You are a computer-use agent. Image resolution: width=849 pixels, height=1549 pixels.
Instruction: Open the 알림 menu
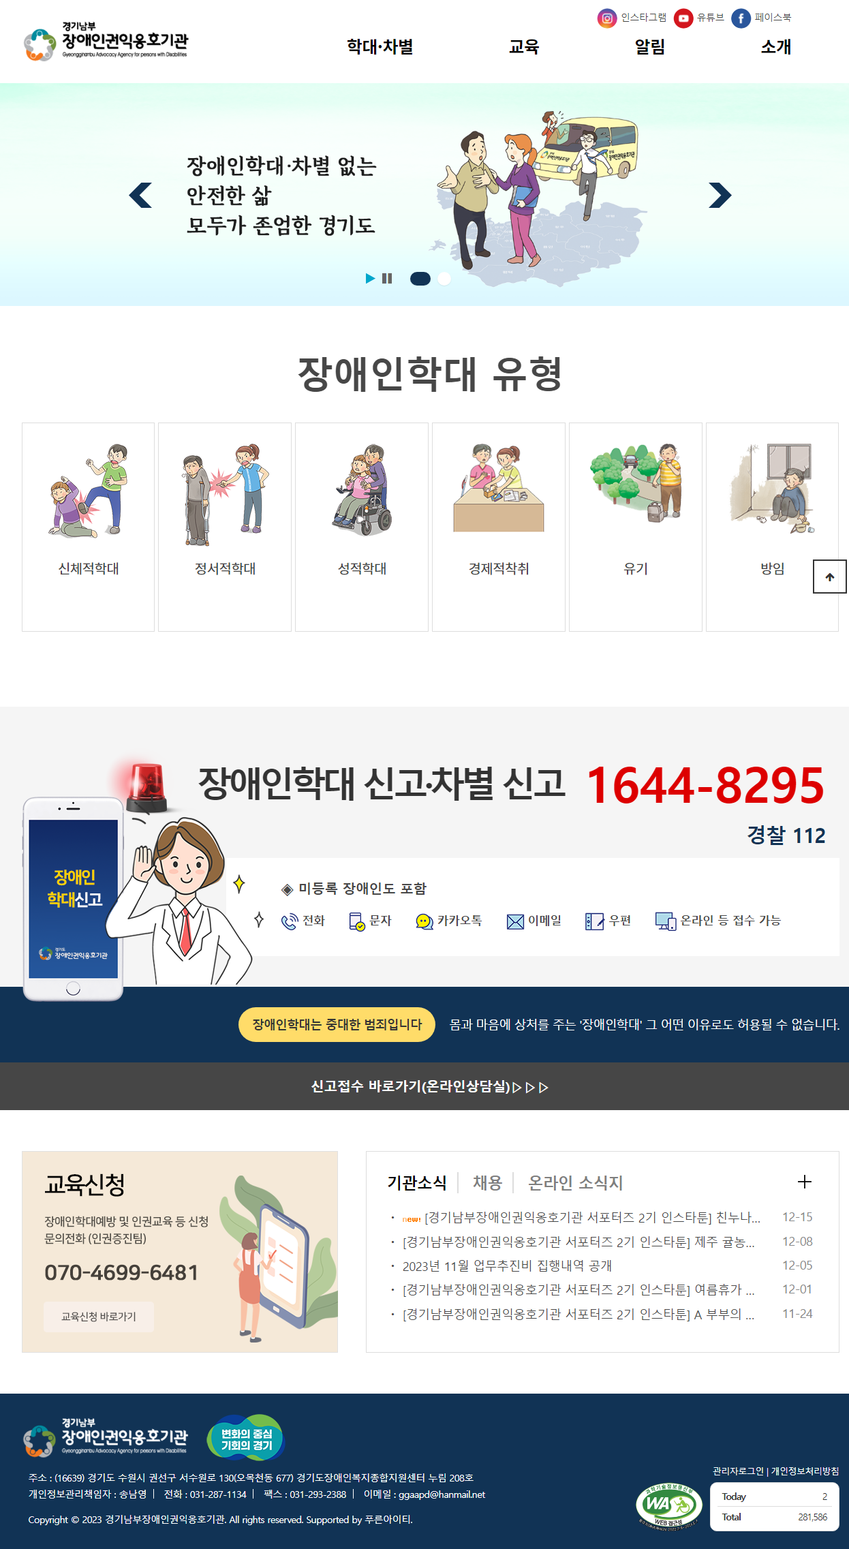[x=650, y=47]
